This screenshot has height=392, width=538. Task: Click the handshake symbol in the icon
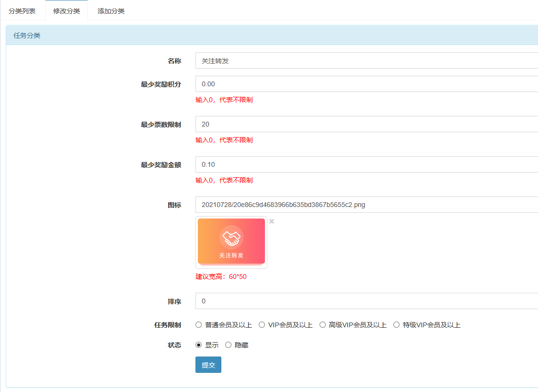[231, 237]
